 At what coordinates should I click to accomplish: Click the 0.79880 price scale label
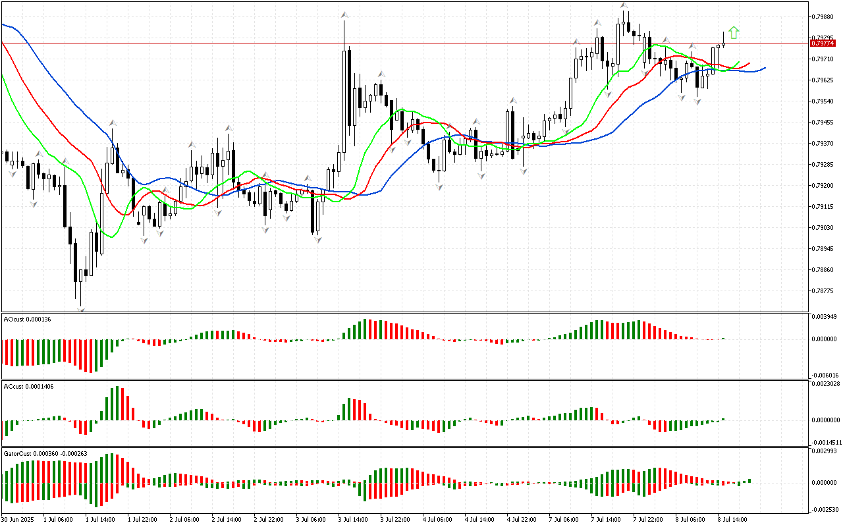(823, 17)
